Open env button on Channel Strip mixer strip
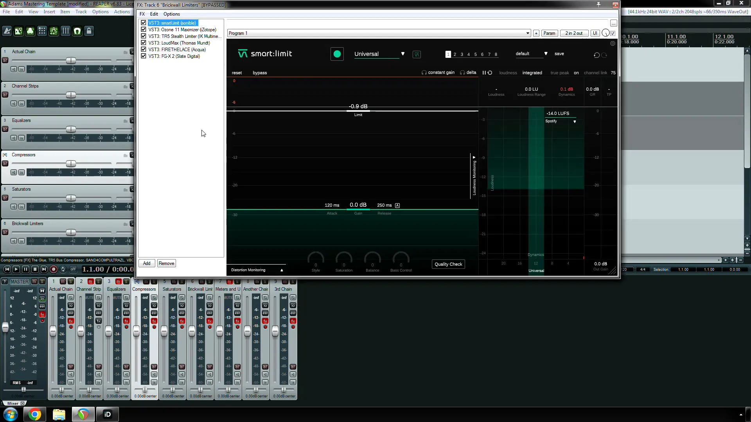The width and height of the screenshot is (751, 422). pos(99,313)
